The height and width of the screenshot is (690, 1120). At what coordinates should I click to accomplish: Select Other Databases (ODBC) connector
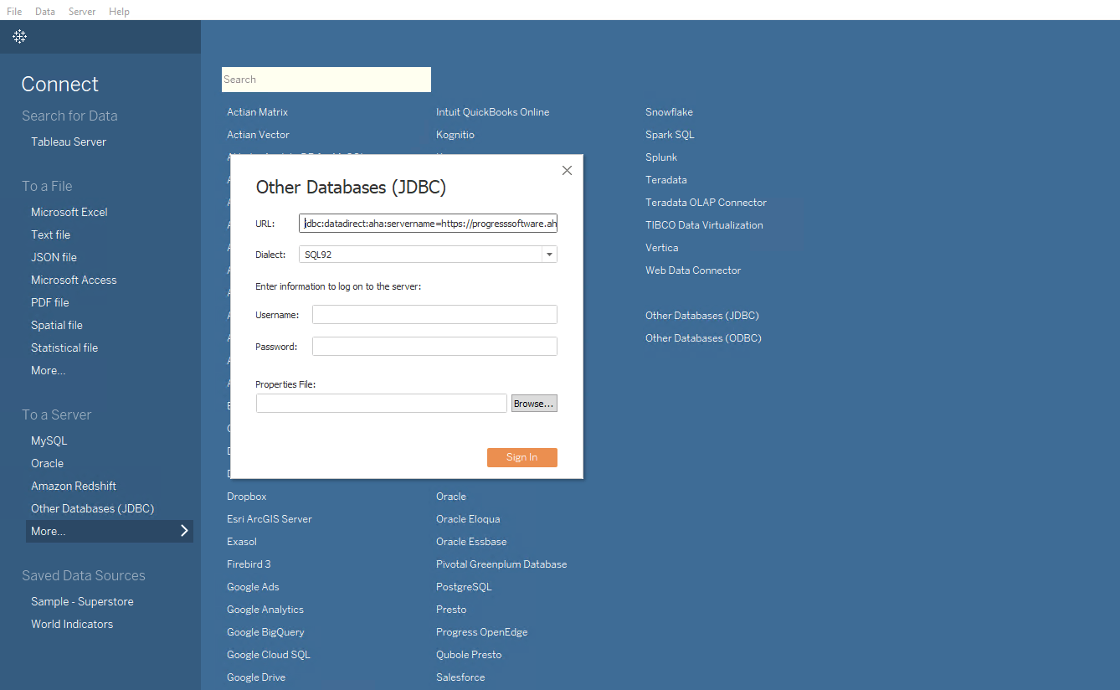click(x=703, y=338)
